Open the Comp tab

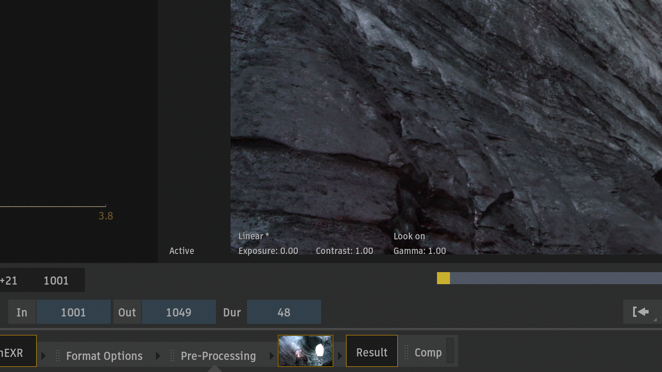pyautogui.click(x=428, y=353)
